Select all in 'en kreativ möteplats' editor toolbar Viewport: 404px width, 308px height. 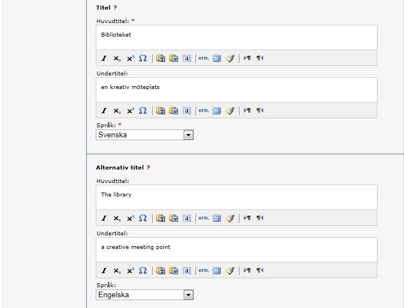pyautogui.click(x=187, y=111)
